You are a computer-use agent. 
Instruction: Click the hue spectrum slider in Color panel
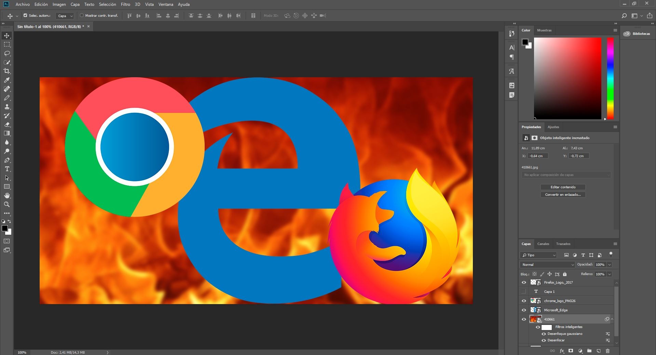(610, 78)
